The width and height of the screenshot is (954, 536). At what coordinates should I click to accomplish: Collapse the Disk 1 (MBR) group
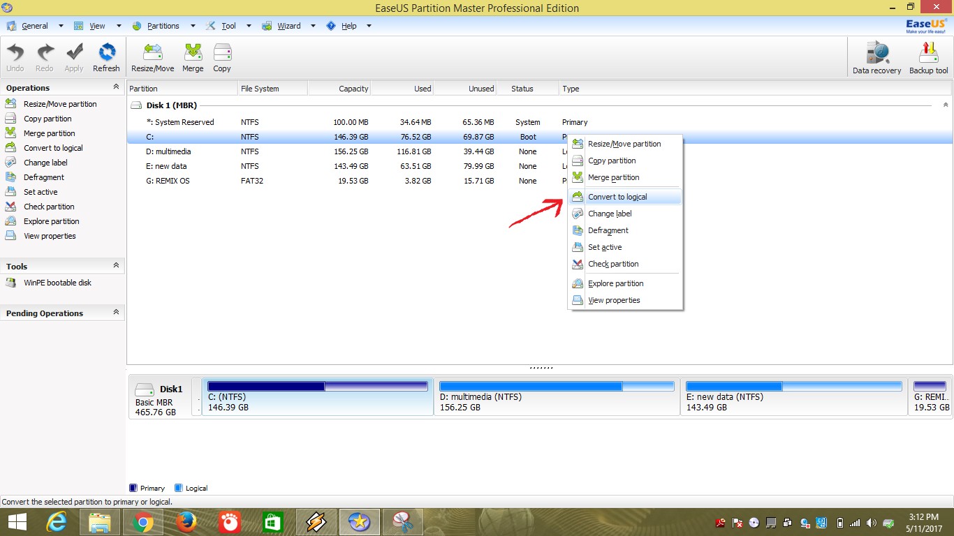[946, 105]
